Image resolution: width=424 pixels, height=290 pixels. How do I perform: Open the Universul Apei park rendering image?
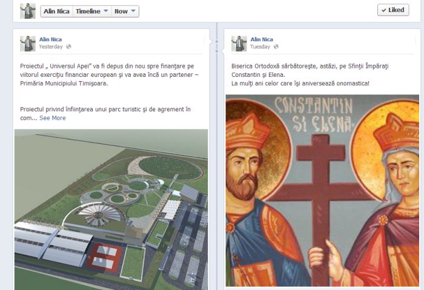pyautogui.click(x=111, y=209)
